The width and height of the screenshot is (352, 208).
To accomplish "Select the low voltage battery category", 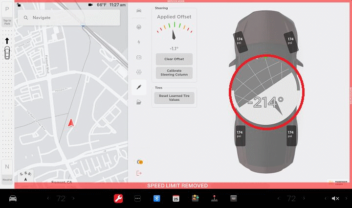I will pos(139,57).
